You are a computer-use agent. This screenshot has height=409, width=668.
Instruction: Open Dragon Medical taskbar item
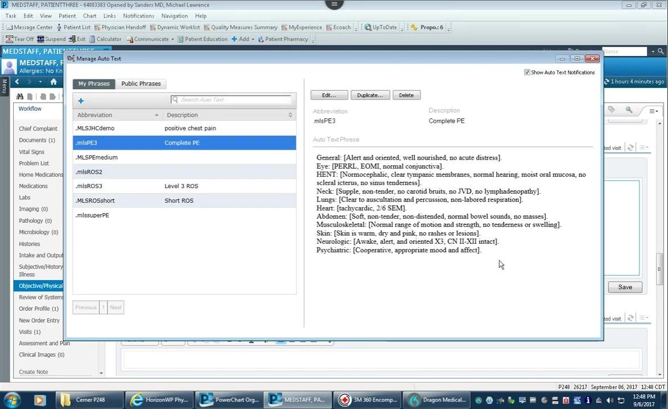click(x=436, y=400)
